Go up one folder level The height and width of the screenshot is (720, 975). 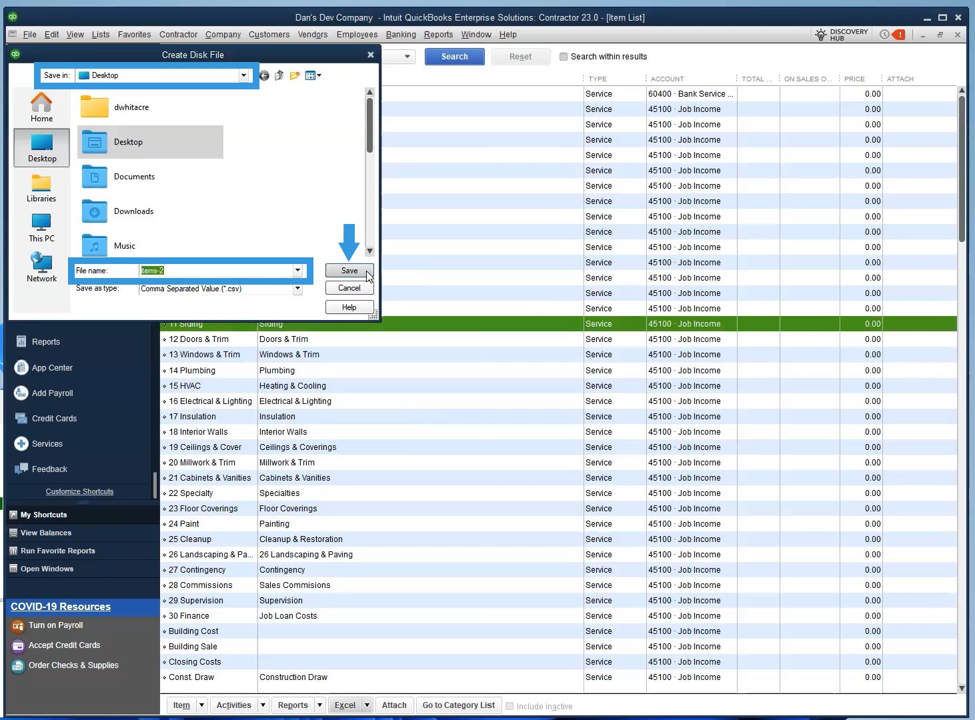click(x=279, y=75)
